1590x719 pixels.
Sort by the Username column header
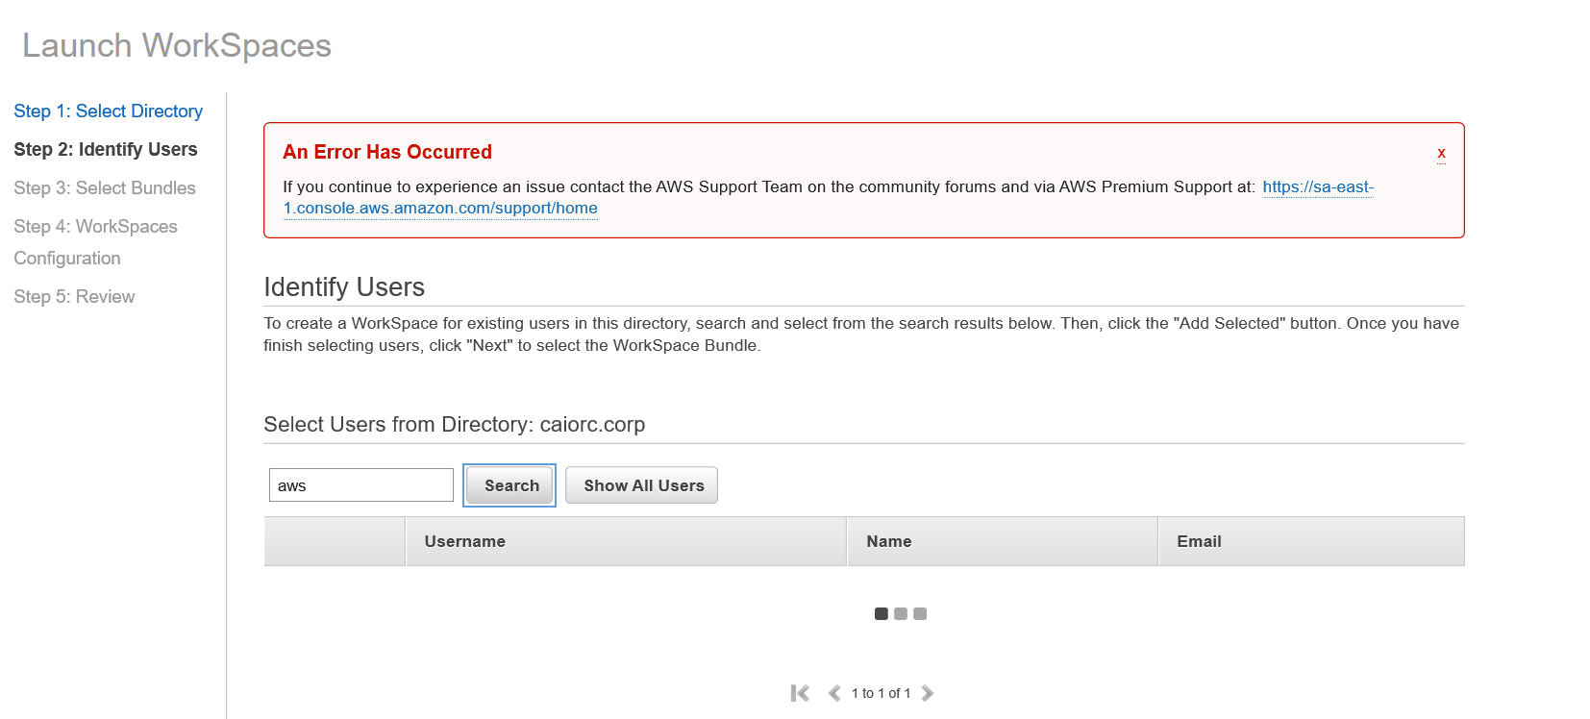(465, 541)
